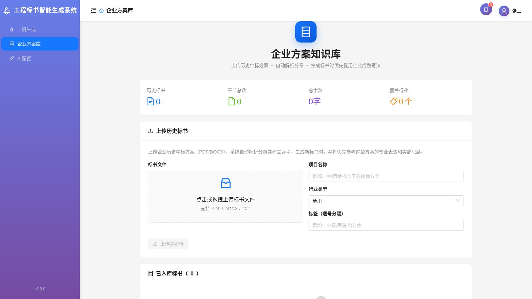Click the 上传历史标书 card heading
This screenshot has height=299, width=532.
coord(172,131)
